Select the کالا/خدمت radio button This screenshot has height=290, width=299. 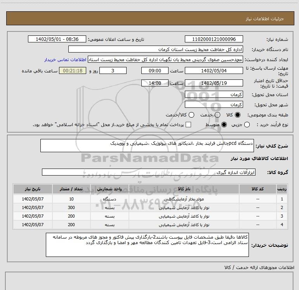(191, 115)
